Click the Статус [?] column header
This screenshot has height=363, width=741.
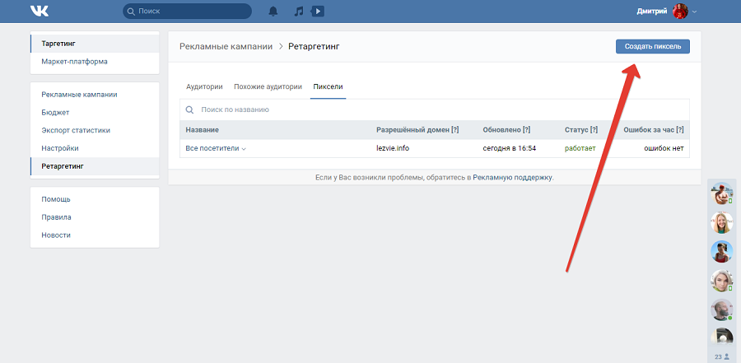click(x=581, y=130)
